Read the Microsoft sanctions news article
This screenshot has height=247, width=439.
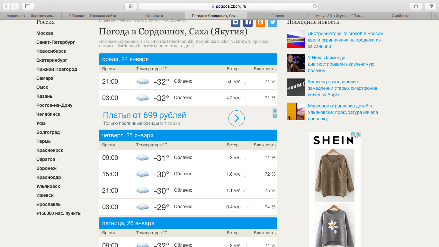(345, 40)
